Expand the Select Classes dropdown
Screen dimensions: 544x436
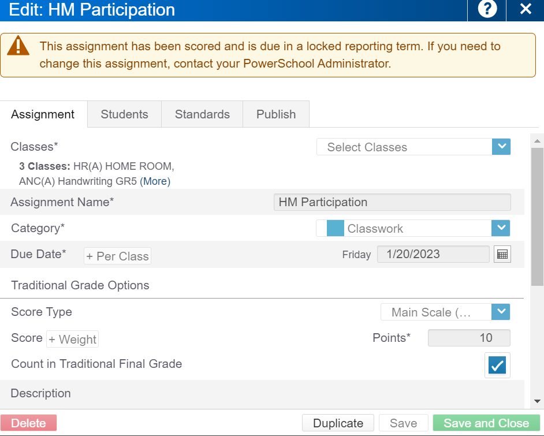tap(501, 147)
